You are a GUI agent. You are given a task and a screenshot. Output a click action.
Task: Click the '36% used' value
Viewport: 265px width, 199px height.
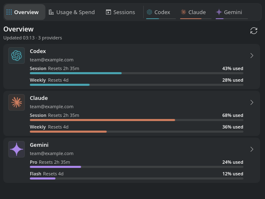pyautogui.click(x=233, y=127)
